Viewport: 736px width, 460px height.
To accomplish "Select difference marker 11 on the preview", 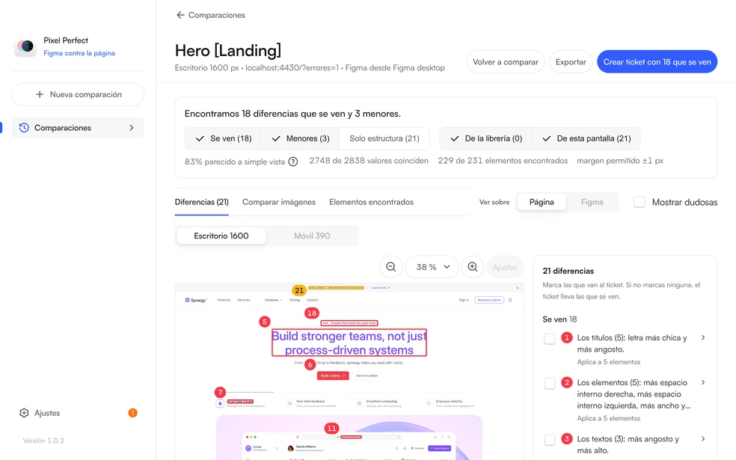I will pos(331,428).
